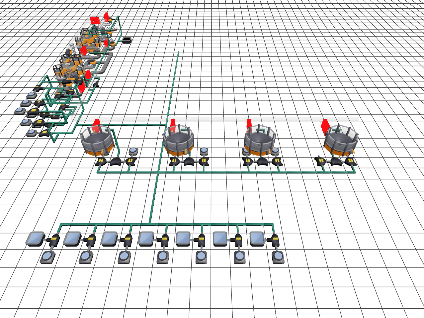
Task: Select the second large circular vat from left
Action: (178, 141)
